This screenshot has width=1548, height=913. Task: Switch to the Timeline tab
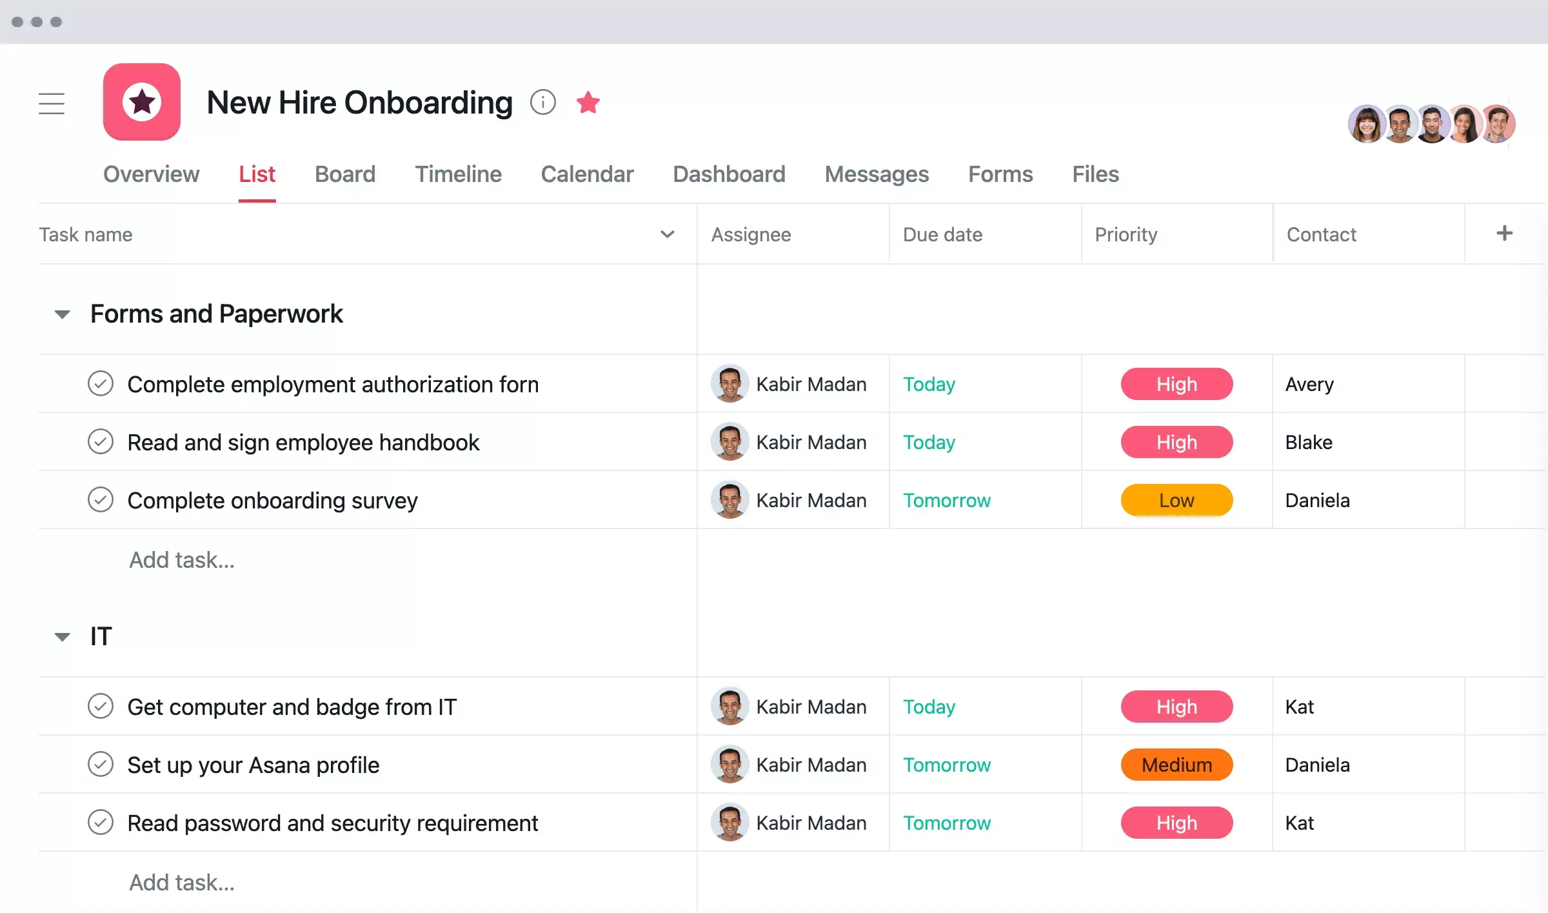tap(457, 173)
